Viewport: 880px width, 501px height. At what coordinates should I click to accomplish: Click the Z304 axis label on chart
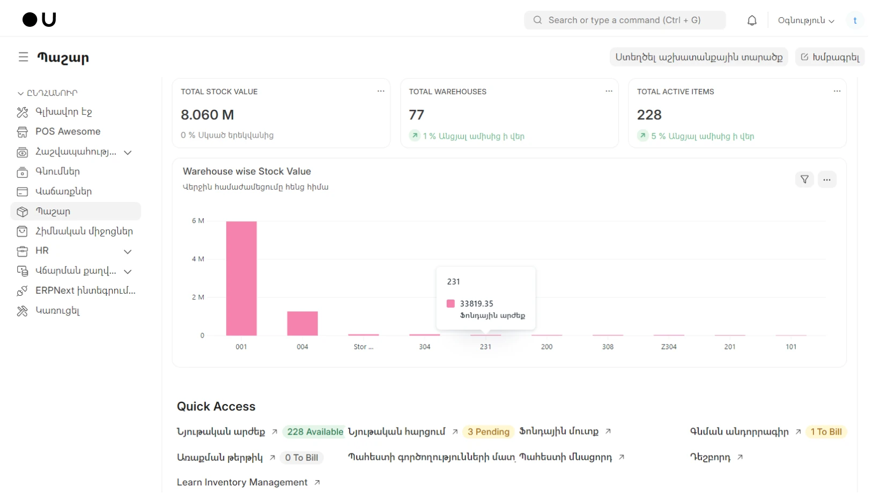coord(669,347)
